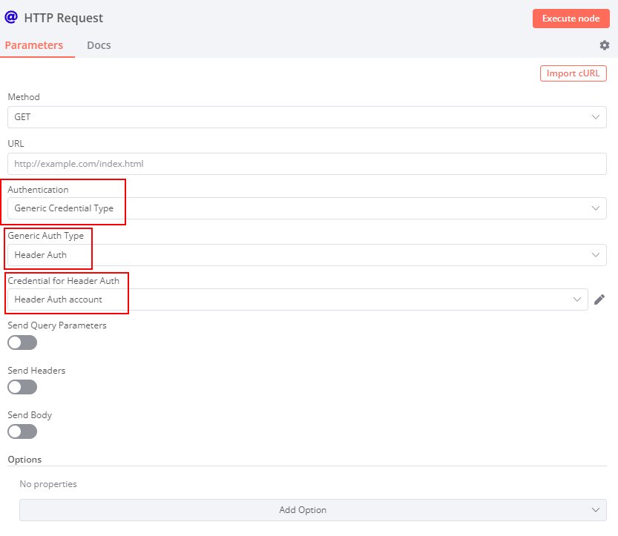Select the Parameters tab
Image resolution: width=618 pixels, height=536 pixels.
click(x=35, y=45)
